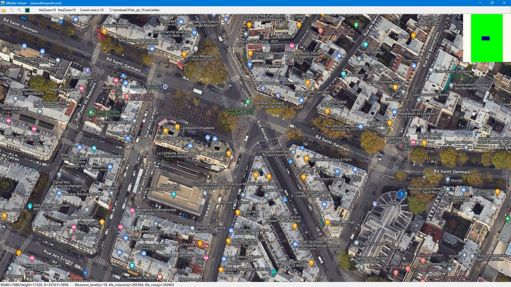The image size is (511, 287).
Task: Click the Rôtisserie Un Coq restaurant pin
Action: pyautogui.click(x=306, y=159)
